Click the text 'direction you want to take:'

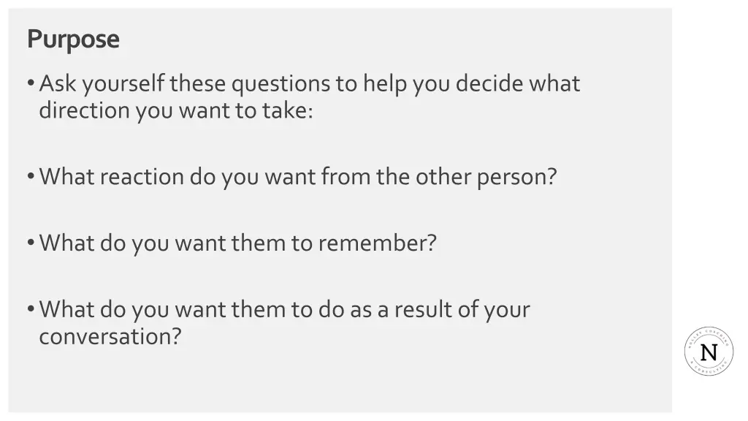click(176, 111)
